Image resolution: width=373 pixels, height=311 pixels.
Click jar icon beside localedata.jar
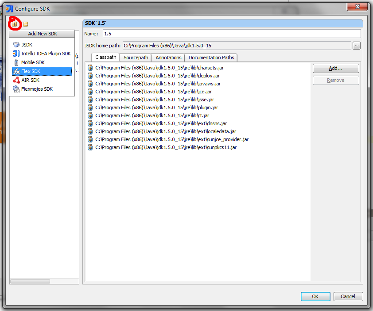(90, 131)
